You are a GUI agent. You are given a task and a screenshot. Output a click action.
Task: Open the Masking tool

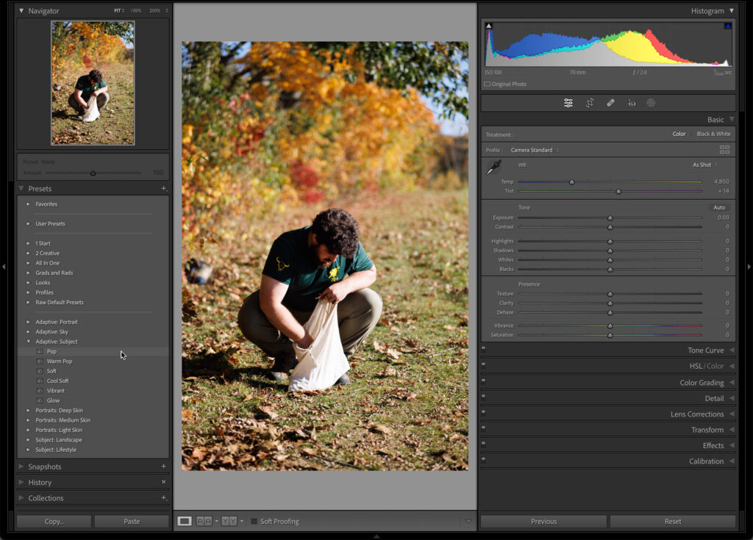pos(651,103)
